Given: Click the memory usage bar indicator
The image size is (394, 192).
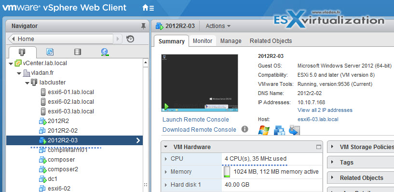Looking at the screenshot, I should (227, 172).
